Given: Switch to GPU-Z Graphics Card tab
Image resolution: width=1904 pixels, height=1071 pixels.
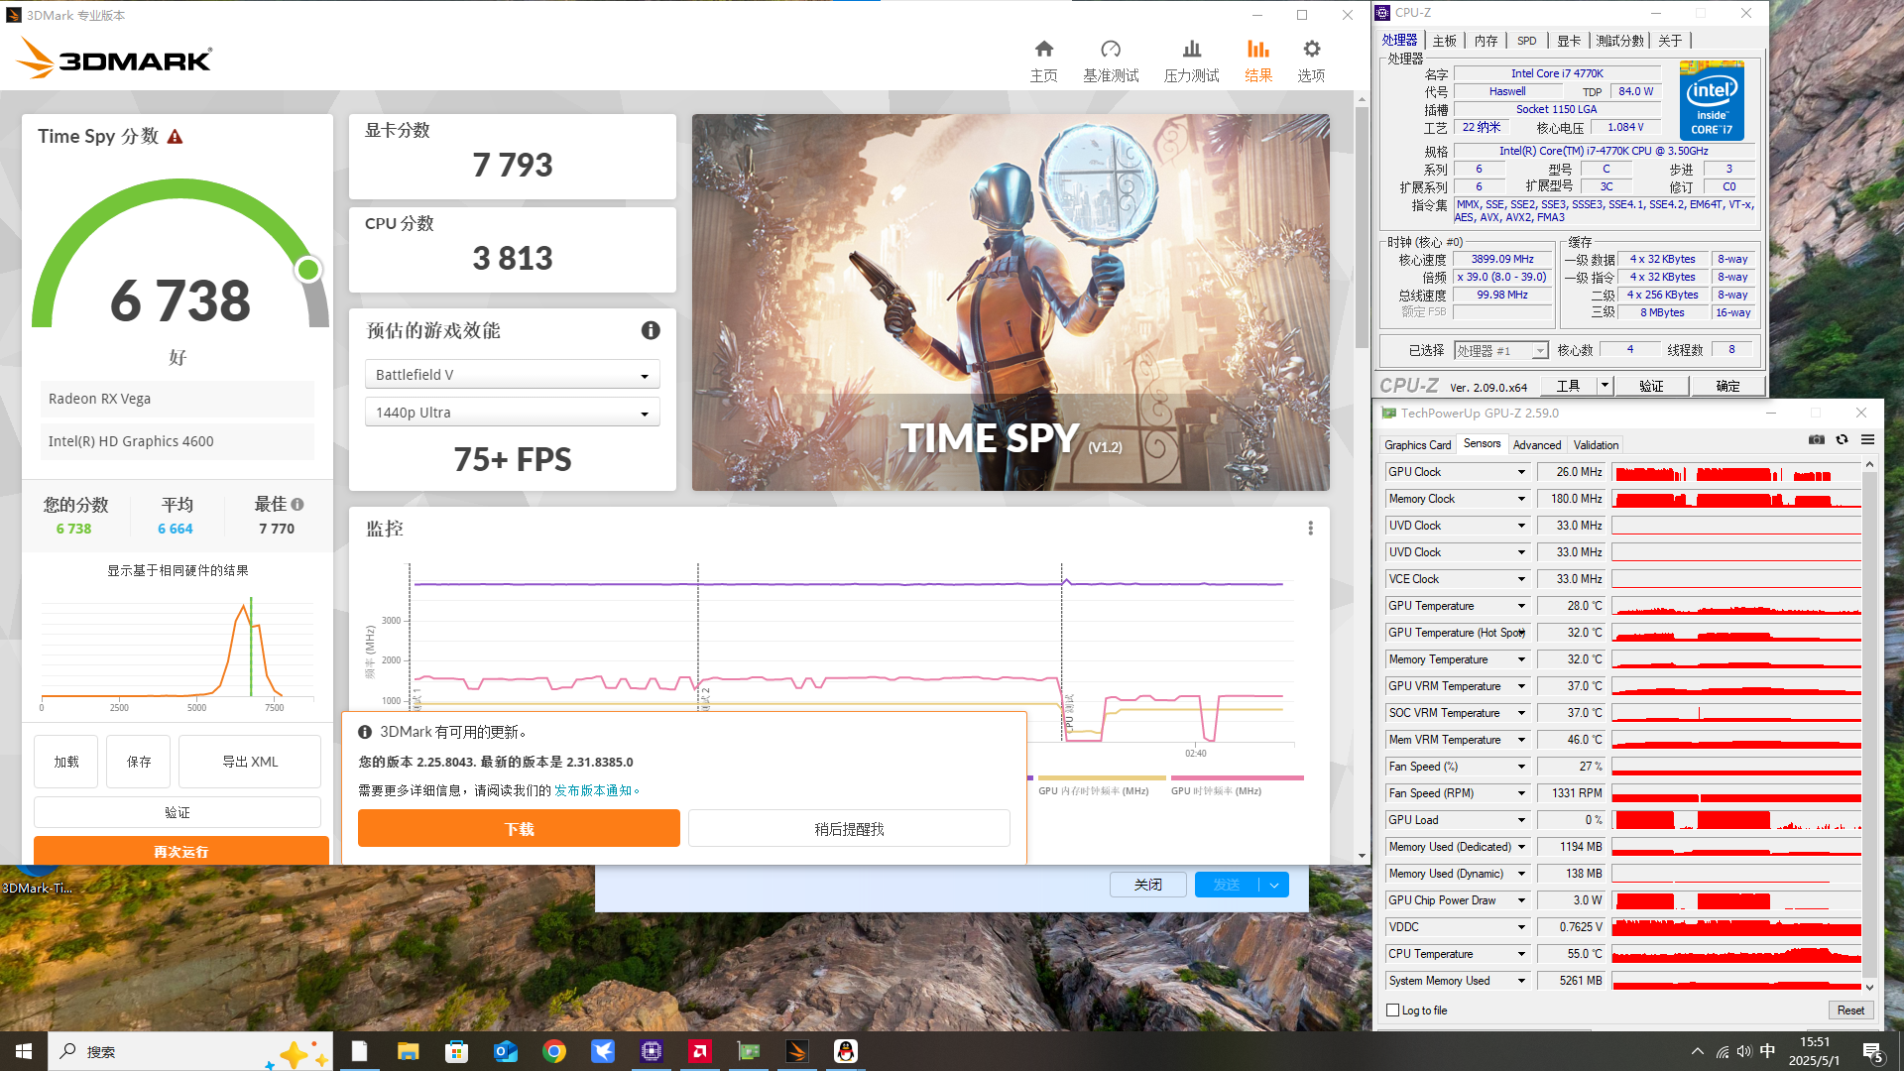Looking at the screenshot, I should (1417, 445).
